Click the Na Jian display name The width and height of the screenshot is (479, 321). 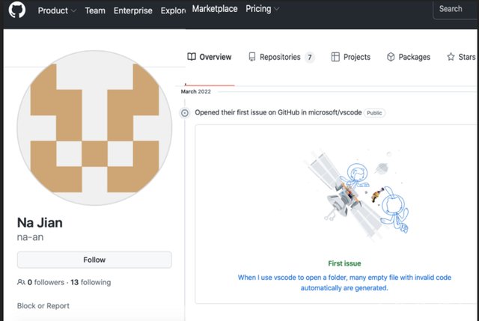click(x=40, y=223)
